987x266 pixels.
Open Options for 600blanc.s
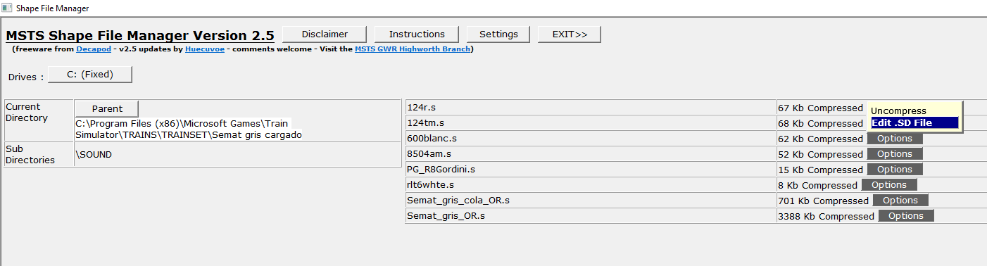[895, 139]
